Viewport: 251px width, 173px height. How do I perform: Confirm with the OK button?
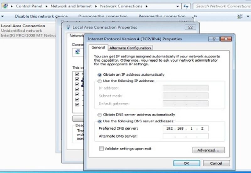(187, 163)
